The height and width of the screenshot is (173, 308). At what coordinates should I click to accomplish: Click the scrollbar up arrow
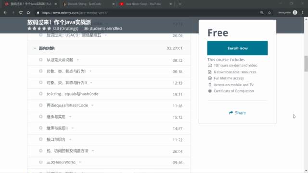coord(306,19)
